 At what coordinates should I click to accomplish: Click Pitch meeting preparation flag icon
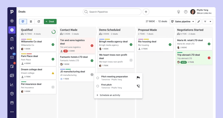pyautogui.click(x=138, y=78)
